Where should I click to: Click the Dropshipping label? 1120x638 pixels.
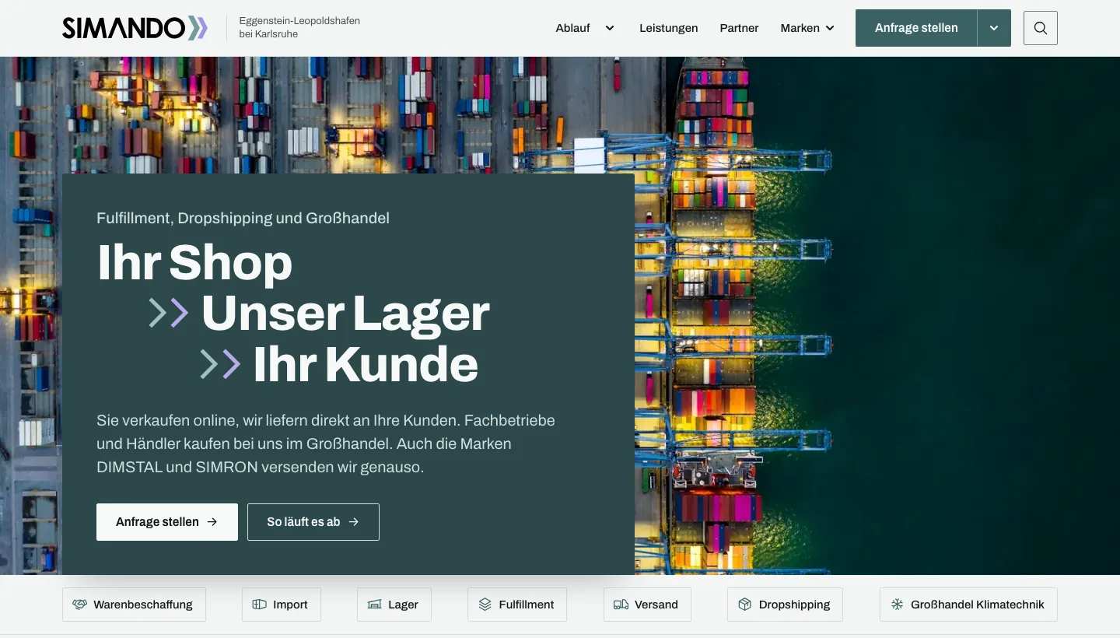pos(794,605)
